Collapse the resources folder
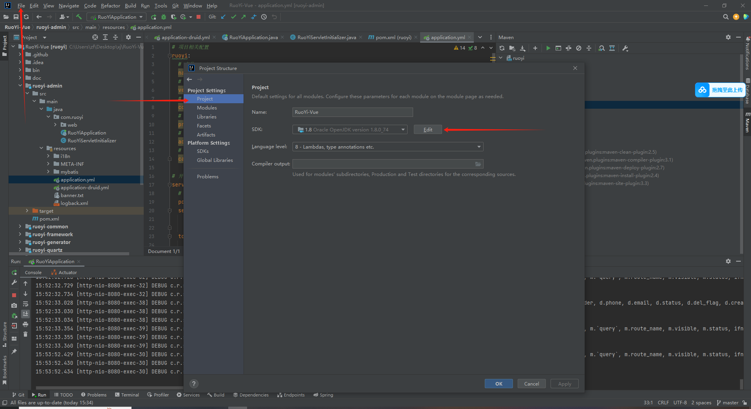Image resolution: width=751 pixels, height=409 pixels. pyautogui.click(x=41, y=148)
